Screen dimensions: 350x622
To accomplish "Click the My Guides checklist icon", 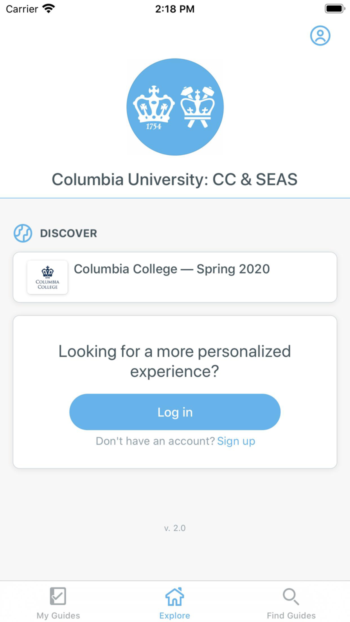I will point(58,596).
